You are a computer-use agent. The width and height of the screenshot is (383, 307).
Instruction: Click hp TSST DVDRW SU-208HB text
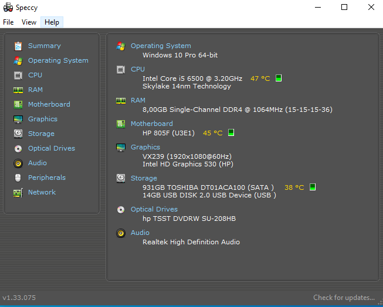(189, 219)
